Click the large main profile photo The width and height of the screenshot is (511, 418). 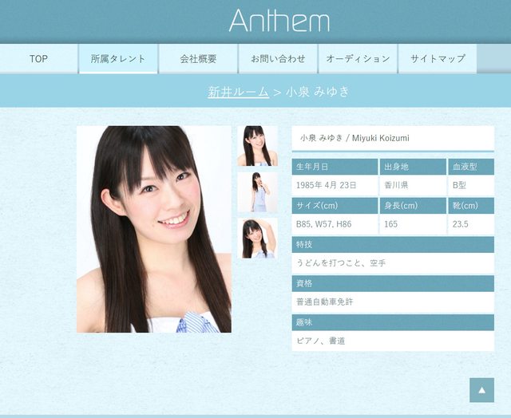154,229
